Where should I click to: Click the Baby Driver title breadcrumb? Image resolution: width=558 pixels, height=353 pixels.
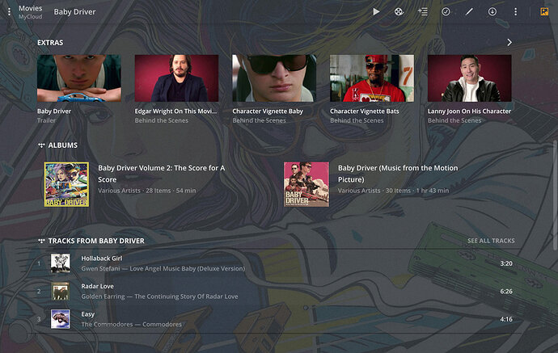pos(74,12)
